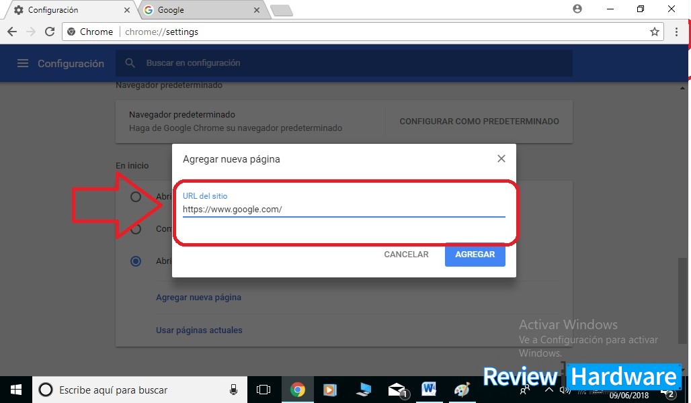Screen dimensions: 691x403
Task: Open Microsoft Word from the taskbar
Action: [x=429, y=390]
